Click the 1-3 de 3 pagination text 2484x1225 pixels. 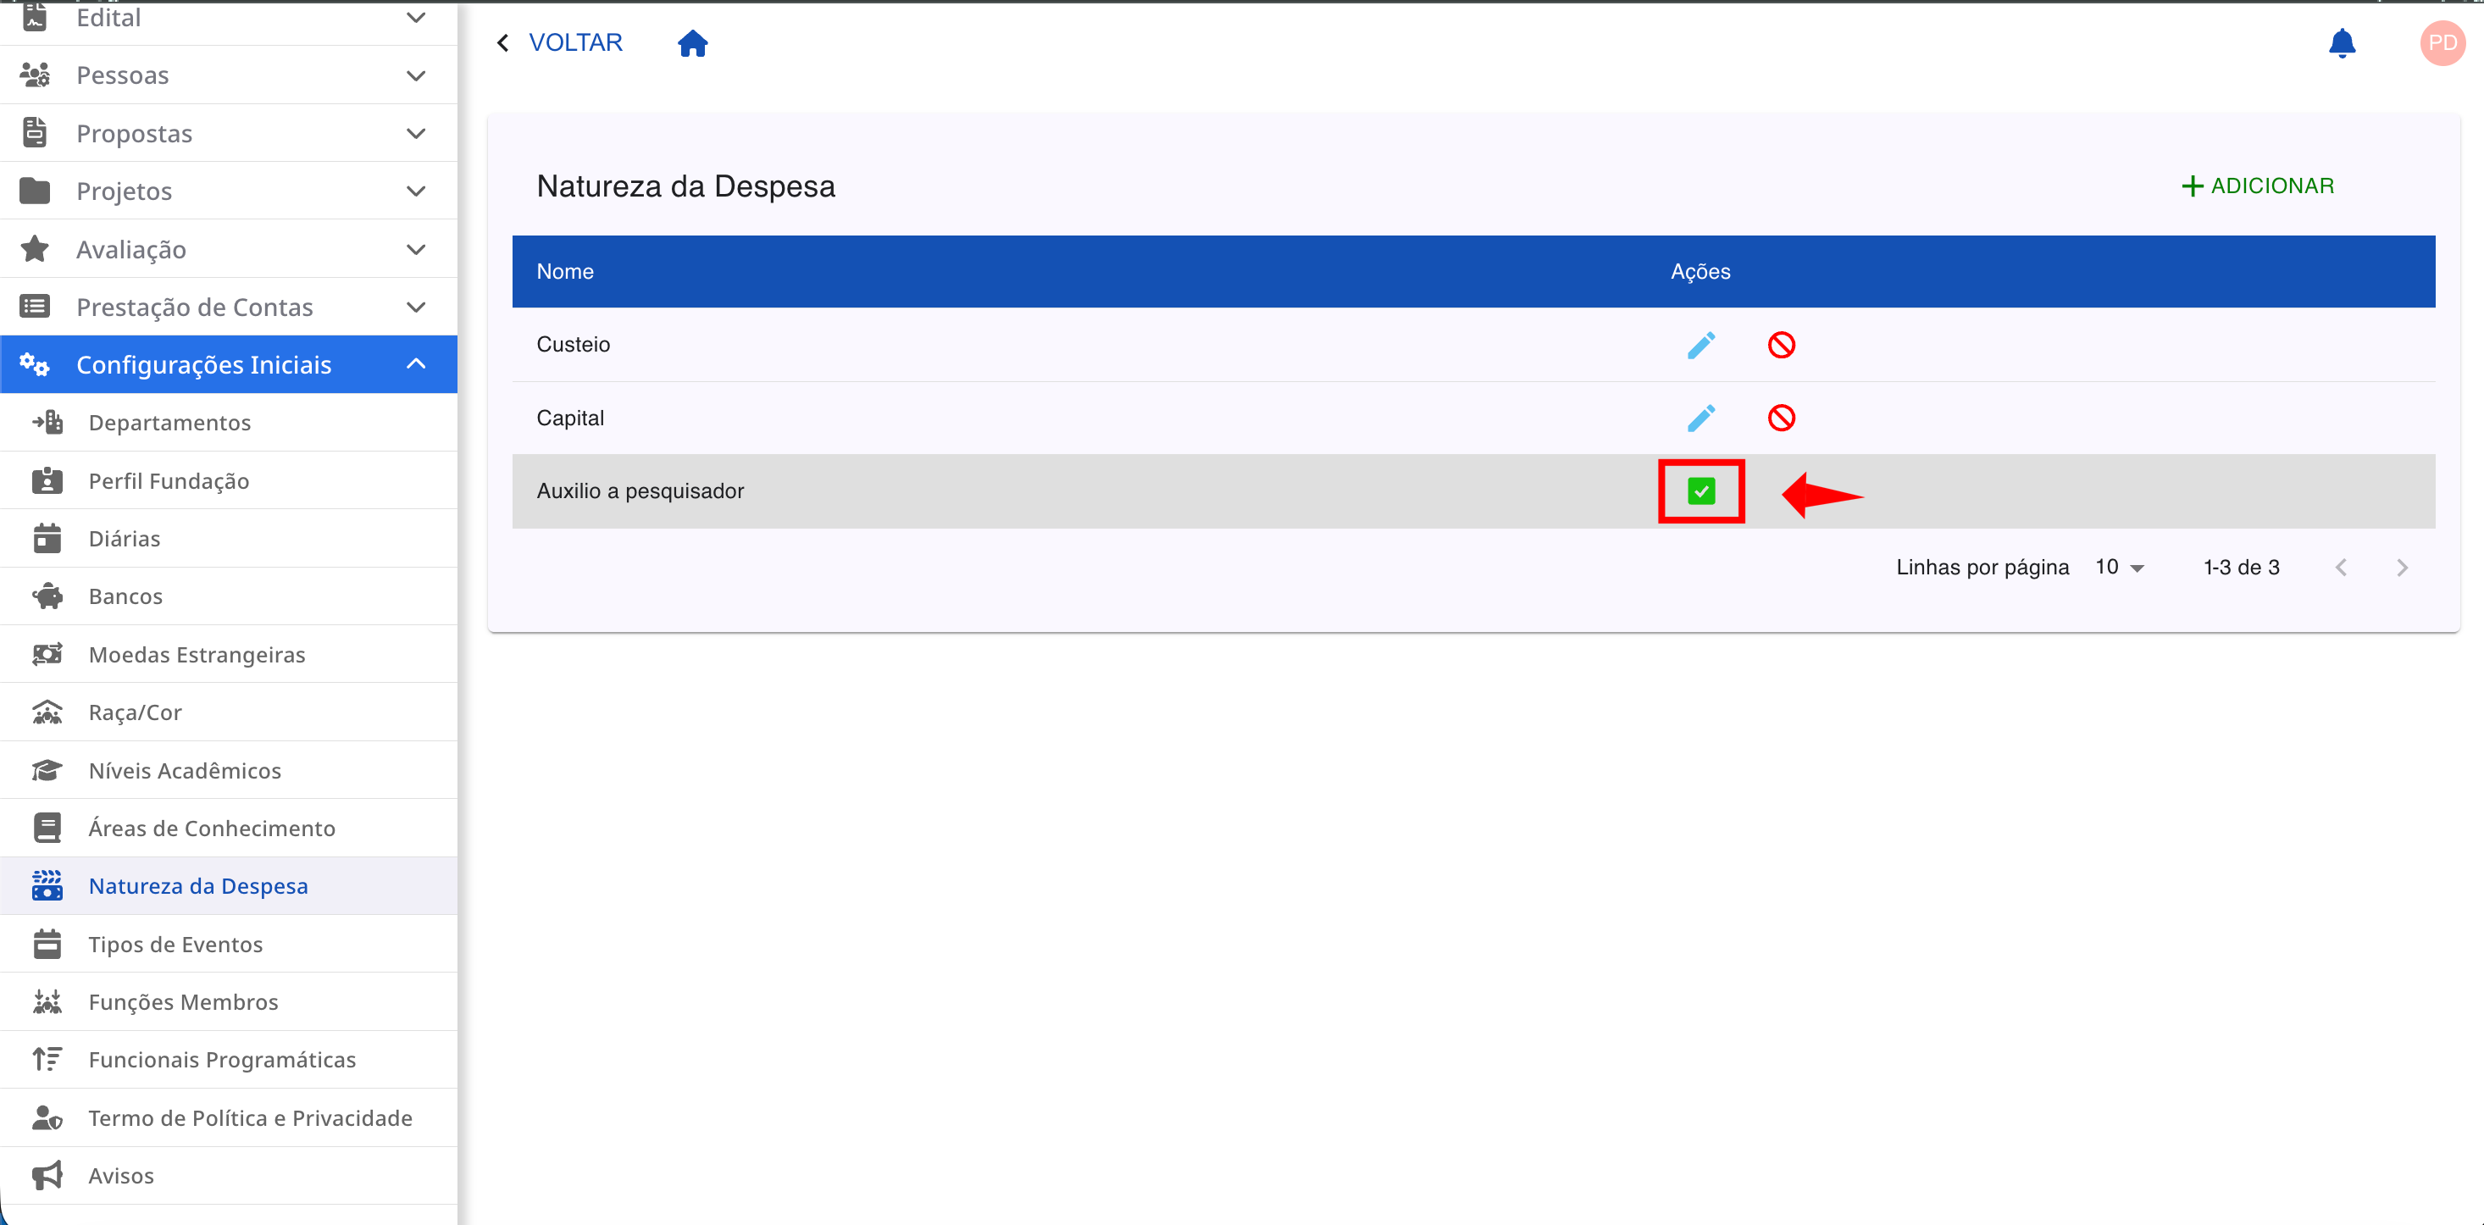[x=2241, y=567]
